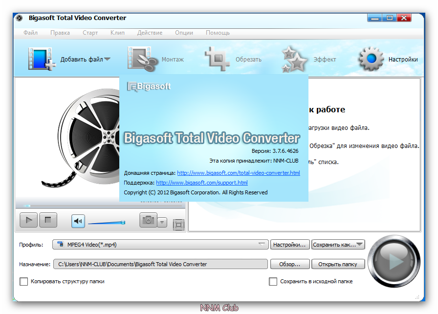Expand the Добавить файл dropdown arrow

(x=107, y=59)
